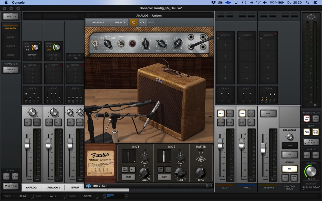Click the MIC 2 PAN knob
This screenshot has width=322, height=201.
tap(180, 158)
